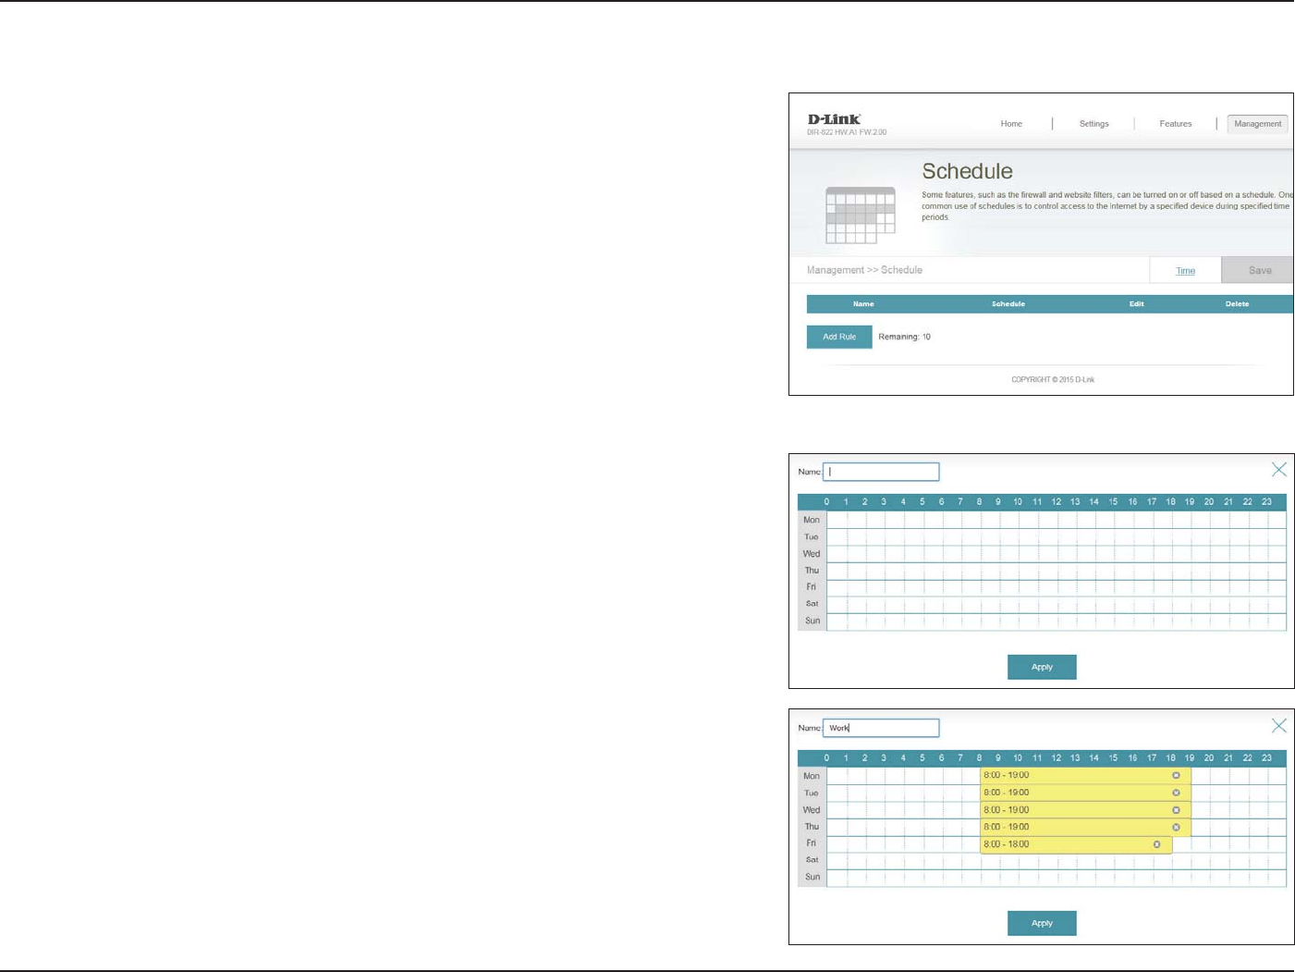Click Thu row label in empty-name dialog
This screenshot has width=1295, height=972.
tap(812, 571)
